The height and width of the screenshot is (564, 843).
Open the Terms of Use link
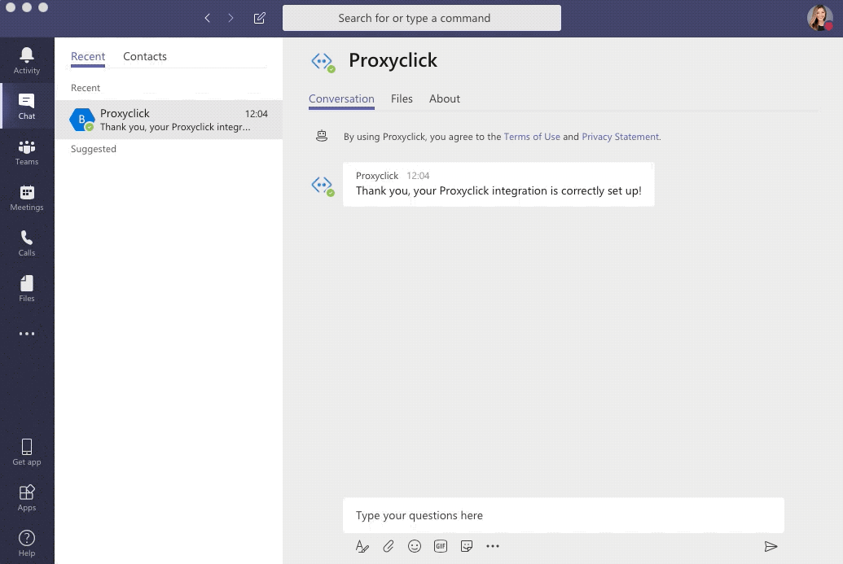[532, 137]
